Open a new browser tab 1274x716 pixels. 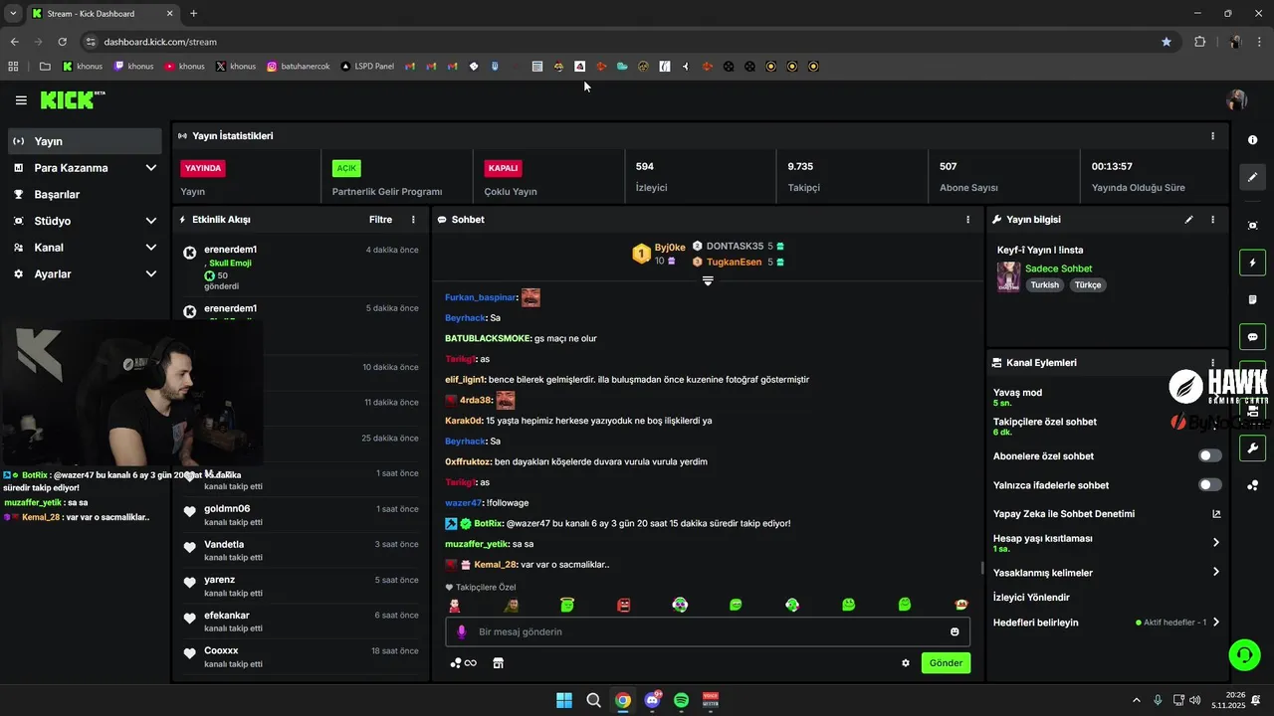pyautogui.click(x=193, y=13)
